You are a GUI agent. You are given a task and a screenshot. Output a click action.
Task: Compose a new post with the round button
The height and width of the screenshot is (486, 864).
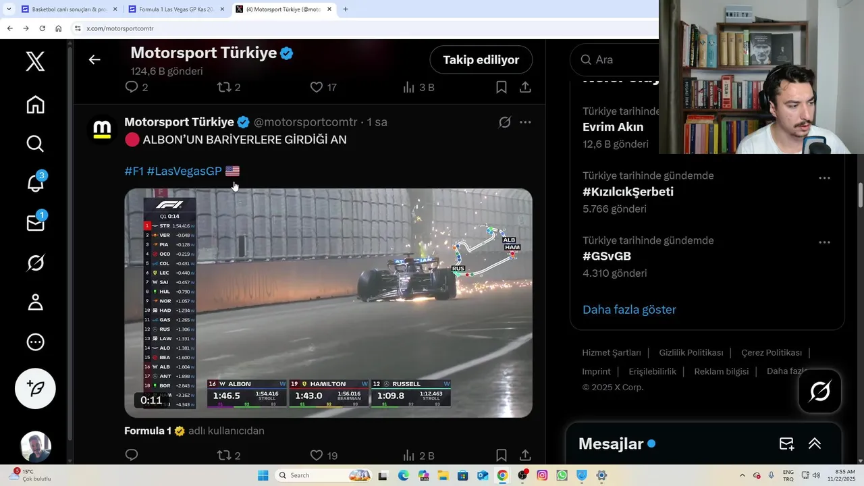point(35,389)
